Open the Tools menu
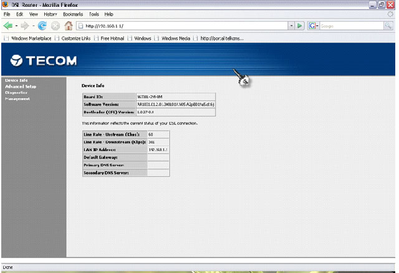The width and height of the screenshot is (399, 273). (94, 14)
